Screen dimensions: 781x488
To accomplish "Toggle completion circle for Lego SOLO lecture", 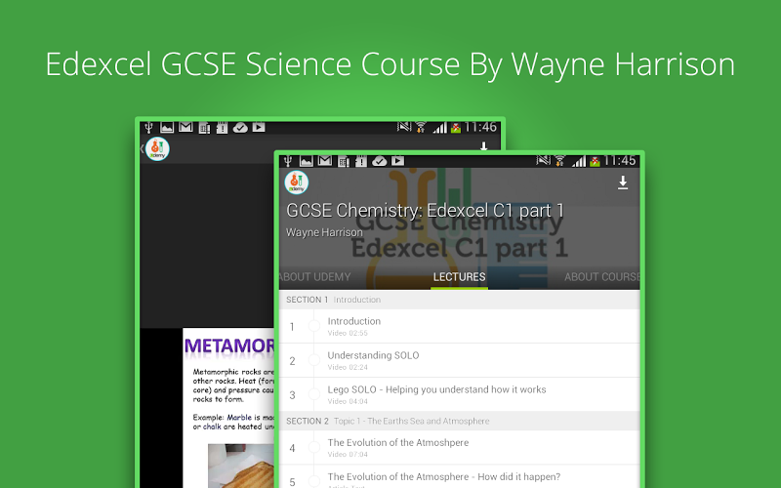I will [x=313, y=394].
